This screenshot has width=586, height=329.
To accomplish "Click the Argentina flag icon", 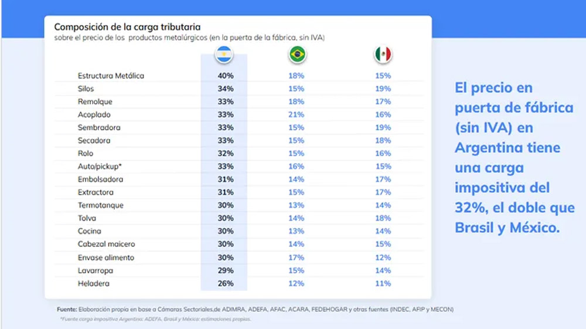I will click(224, 55).
